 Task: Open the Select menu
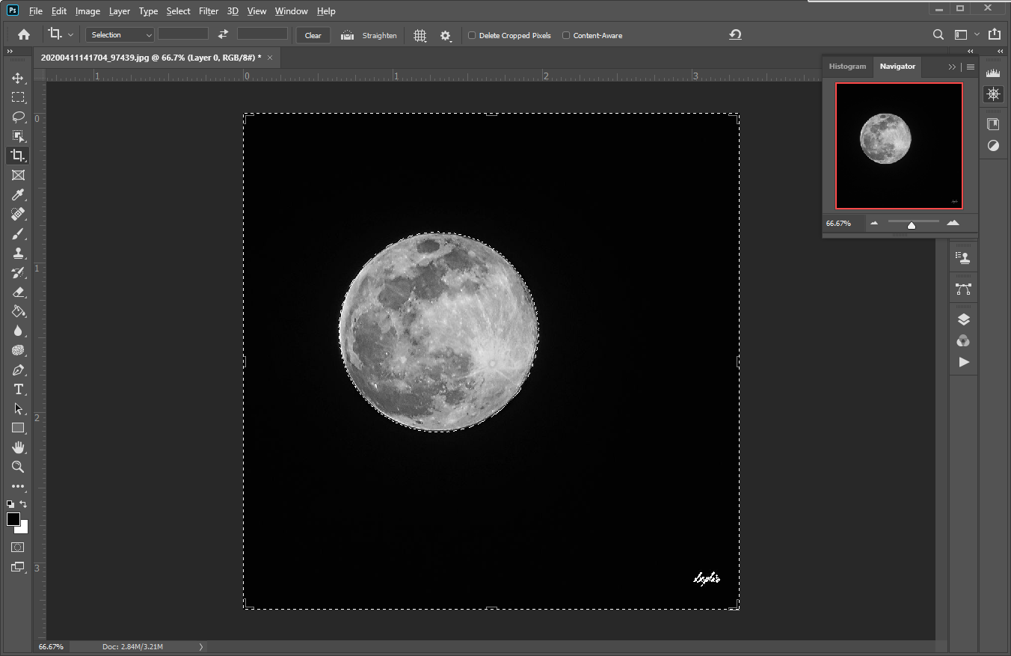coord(178,11)
